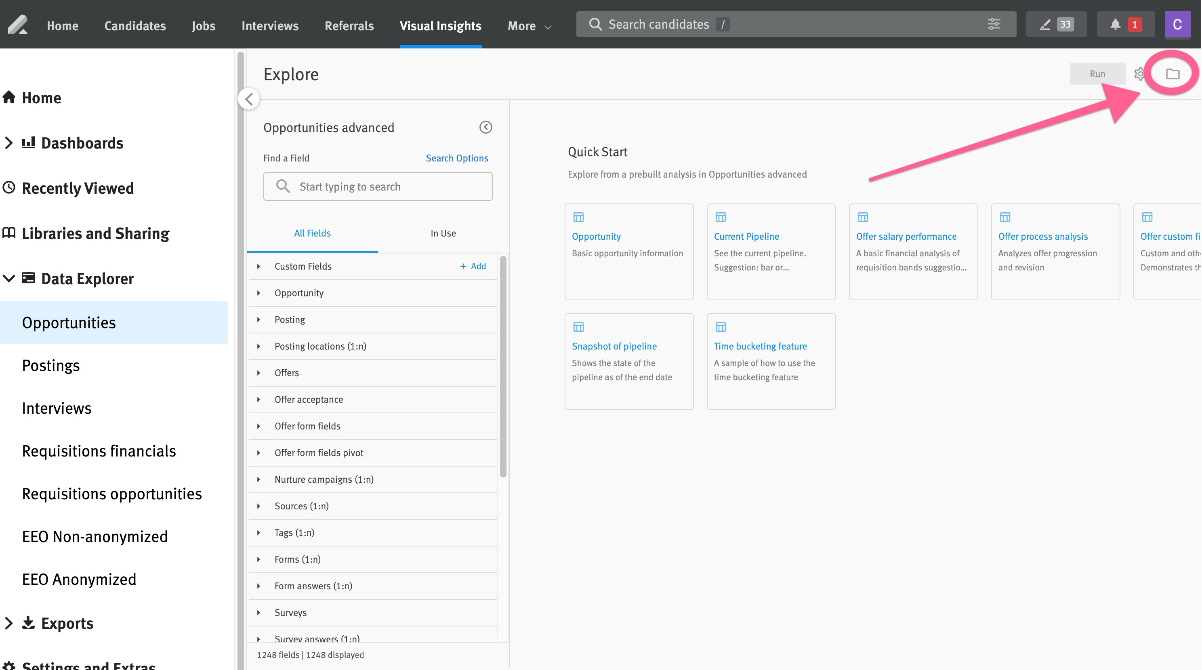The height and width of the screenshot is (670, 1202).
Task: Expand the Tags (1:n) field group
Action: coord(258,532)
